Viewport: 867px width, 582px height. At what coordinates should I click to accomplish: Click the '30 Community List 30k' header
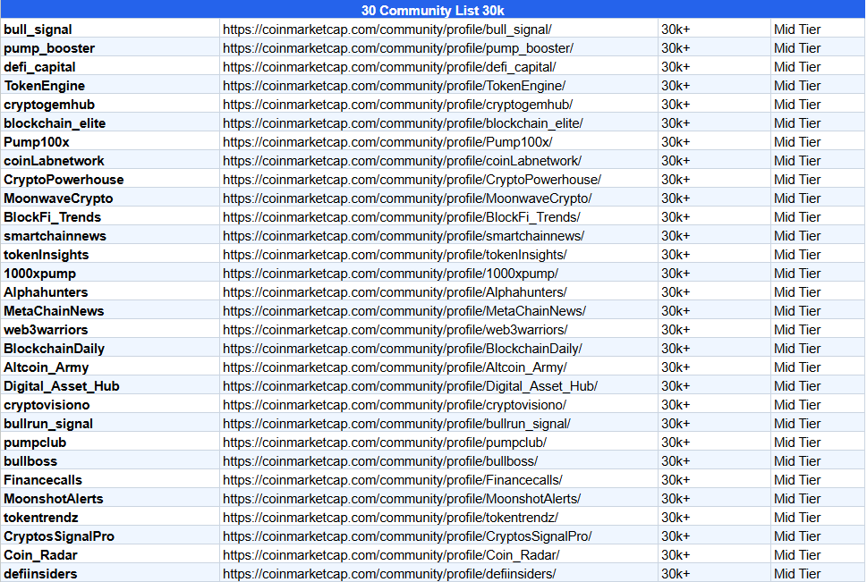click(x=432, y=11)
